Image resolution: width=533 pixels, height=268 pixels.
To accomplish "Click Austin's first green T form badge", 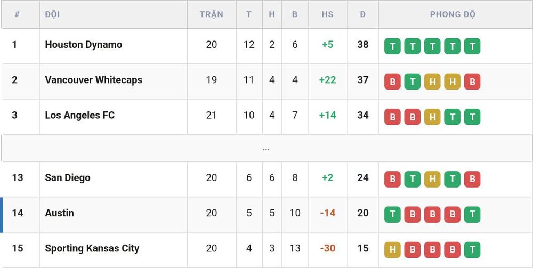I will pos(392,215).
